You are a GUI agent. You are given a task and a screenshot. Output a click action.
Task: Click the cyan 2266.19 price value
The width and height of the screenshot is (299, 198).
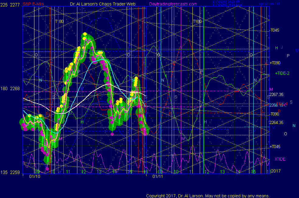[276, 105]
